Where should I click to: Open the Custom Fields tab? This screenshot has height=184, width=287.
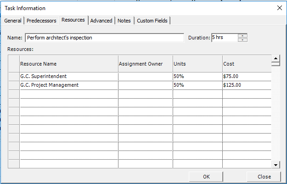click(152, 21)
